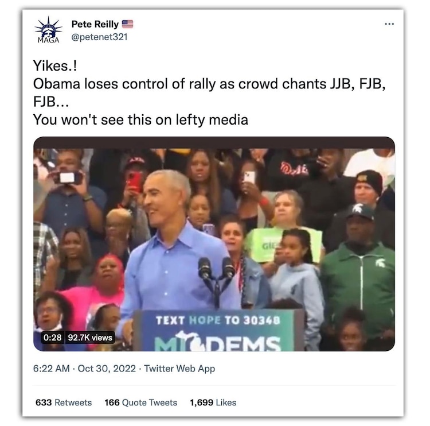Click the TEXT HOPE TO 30348 banner
The height and width of the screenshot is (426, 430).
click(x=218, y=320)
